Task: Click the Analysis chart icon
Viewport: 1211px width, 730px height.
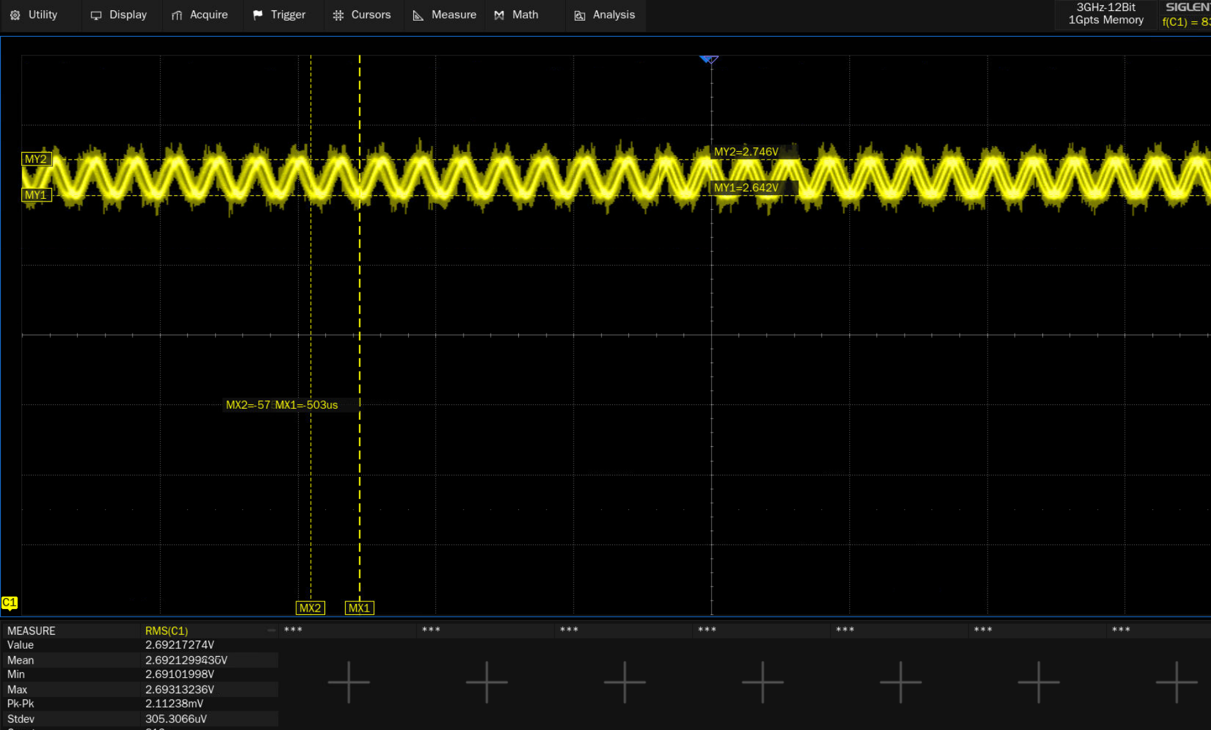Action: [579, 15]
